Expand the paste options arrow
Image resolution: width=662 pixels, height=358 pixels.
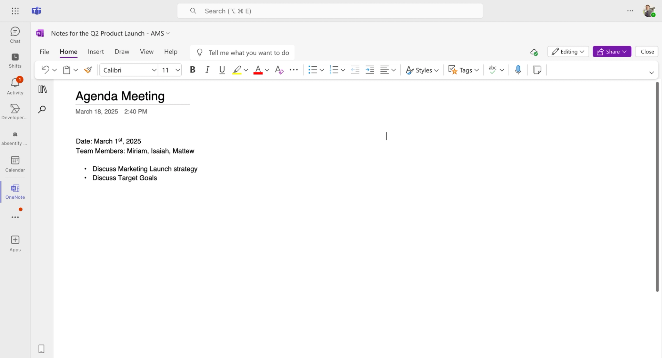click(x=76, y=70)
